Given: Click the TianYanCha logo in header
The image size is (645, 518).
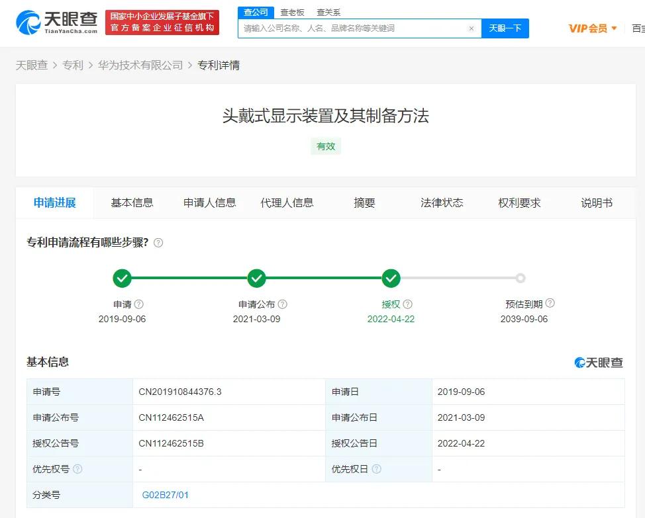Looking at the screenshot, I should 57,22.
